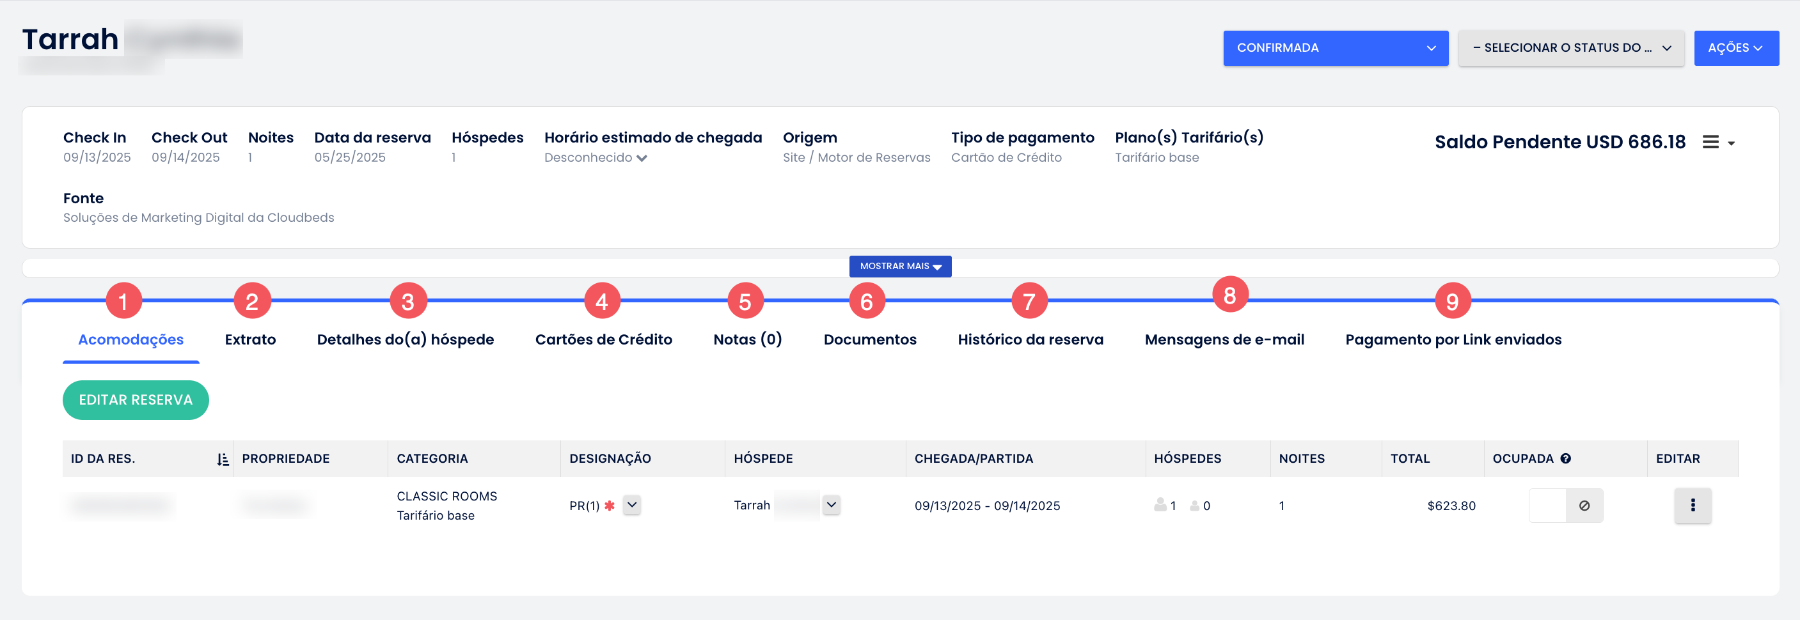Click the hamburger menu beside Saldo Pendente
This screenshot has height=620, width=1800.
(1710, 143)
